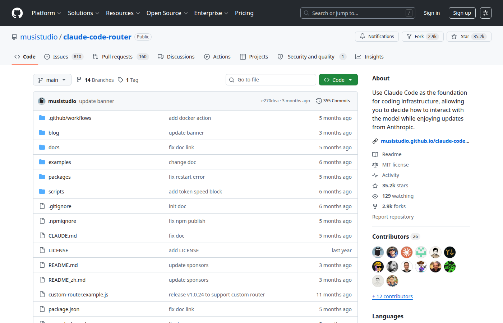Open the scripts folder icon

tap(42, 191)
